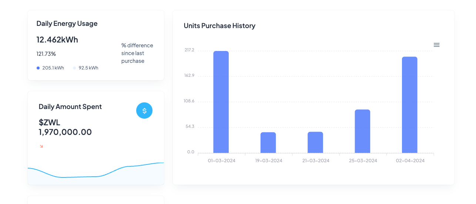The width and height of the screenshot is (476, 204).
Task: Click the 01-03-2024 purchase bar
Action: click(x=221, y=102)
